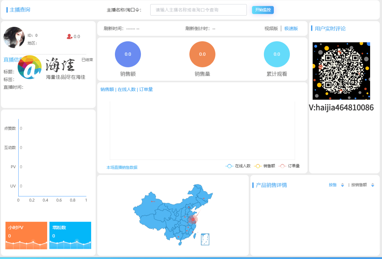
Task: Toggle the yellow 销售额 legend series
Action: coord(265,166)
